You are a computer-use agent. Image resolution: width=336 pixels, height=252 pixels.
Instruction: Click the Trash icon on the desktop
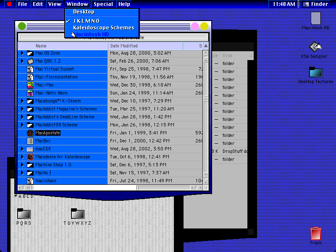point(315,234)
